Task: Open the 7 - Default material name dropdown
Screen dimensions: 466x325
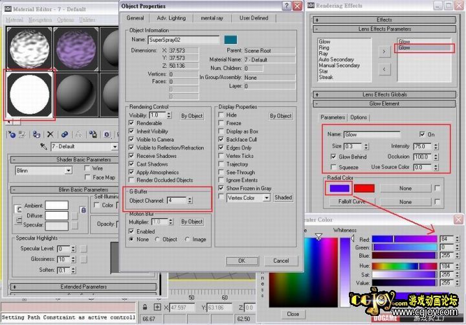Action: pyautogui.click(x=115, y=146)
